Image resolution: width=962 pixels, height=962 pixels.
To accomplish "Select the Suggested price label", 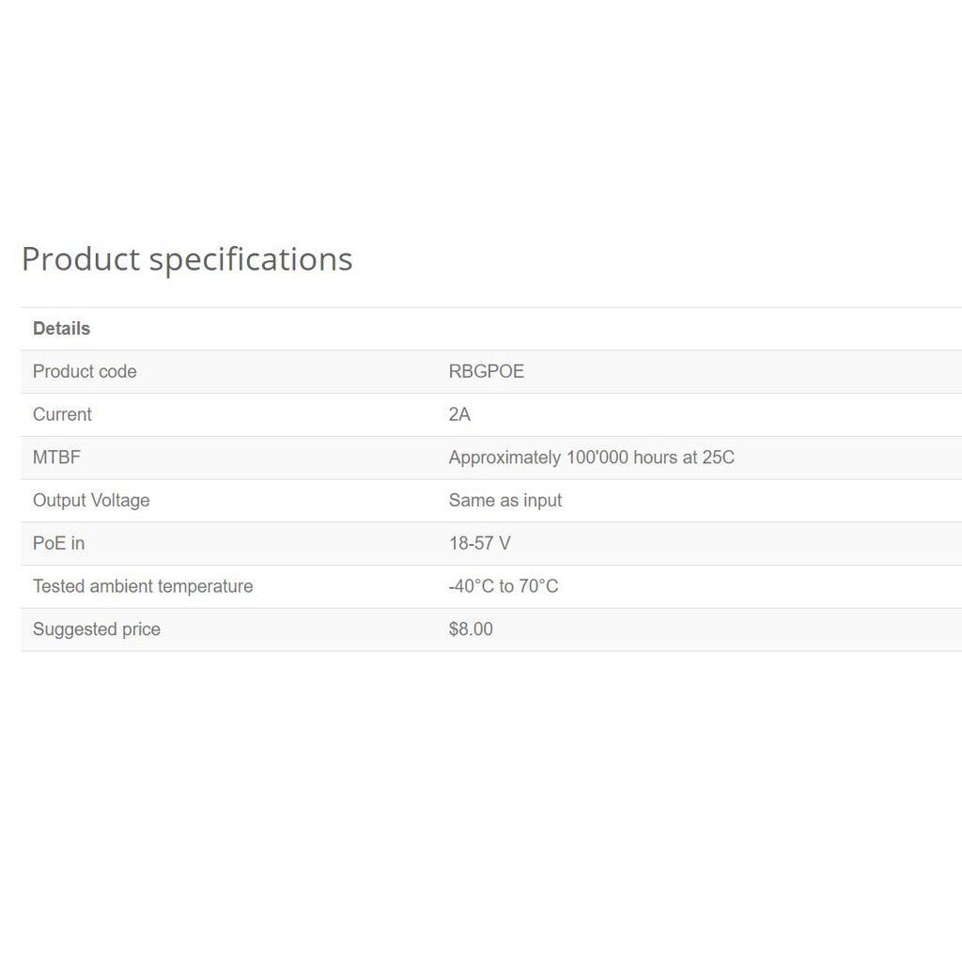I will (97, 629).
